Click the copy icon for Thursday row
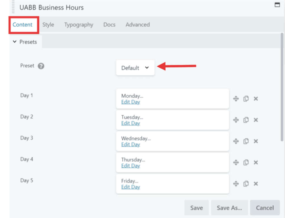Viewport: 285px width, 218px height. [246, 162]
